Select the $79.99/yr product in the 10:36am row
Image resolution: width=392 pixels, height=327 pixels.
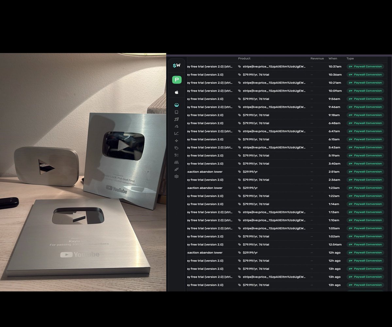[x=256, y=75]
